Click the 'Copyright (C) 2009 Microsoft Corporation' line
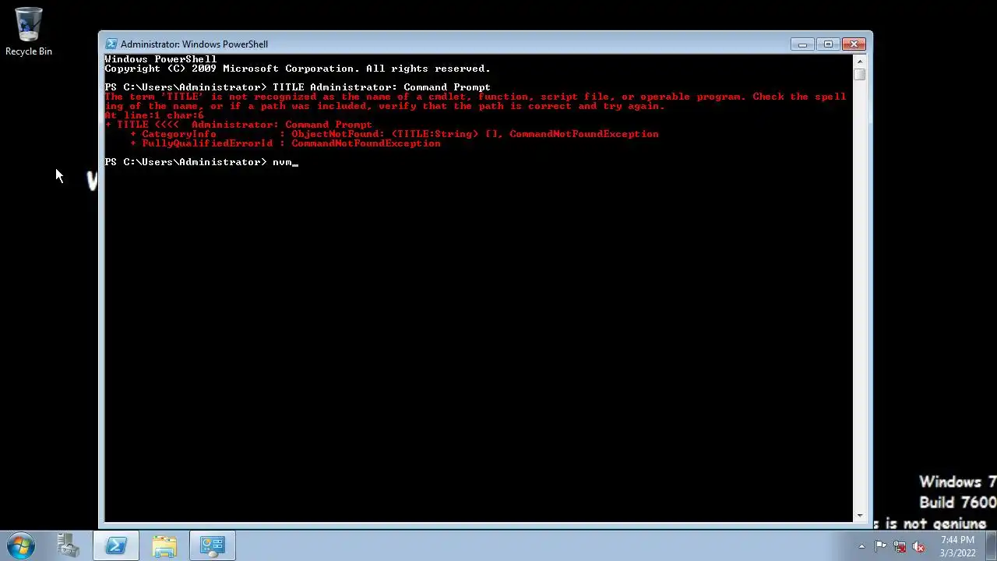This screenshot has width=997, height=561. [x=298, y=69]
